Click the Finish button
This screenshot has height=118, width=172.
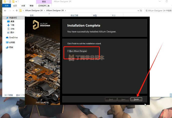tap(136, 99)
